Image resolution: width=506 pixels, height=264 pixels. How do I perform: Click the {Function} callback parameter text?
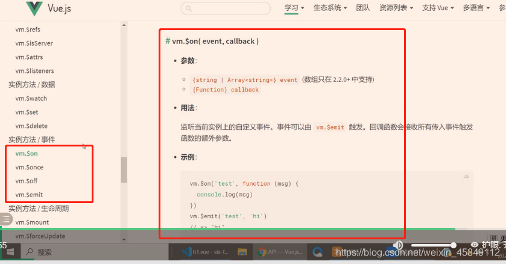click(226, 90)
